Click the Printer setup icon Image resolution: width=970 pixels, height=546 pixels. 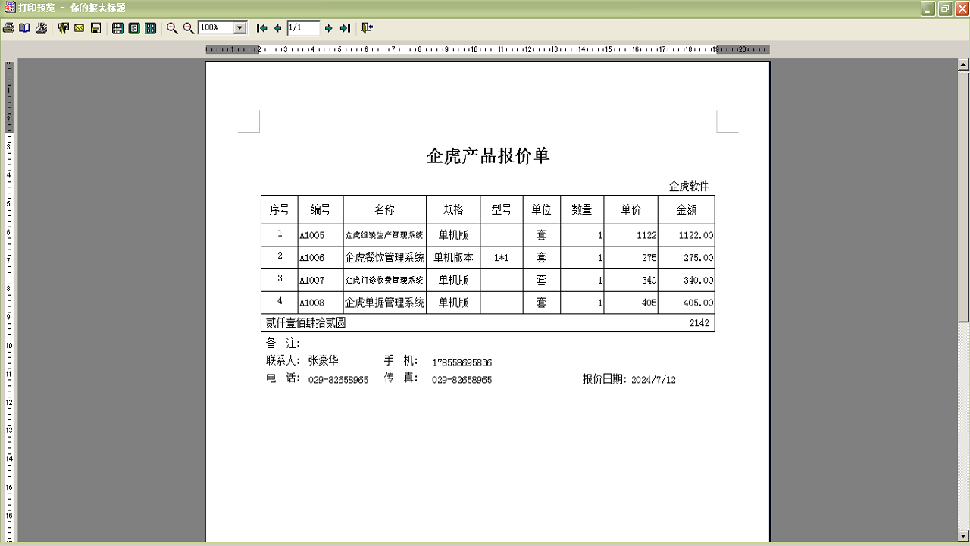click(41, 27)
